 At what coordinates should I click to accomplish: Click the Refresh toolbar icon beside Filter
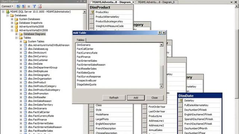pyautogui.click(x=40, y=6)
